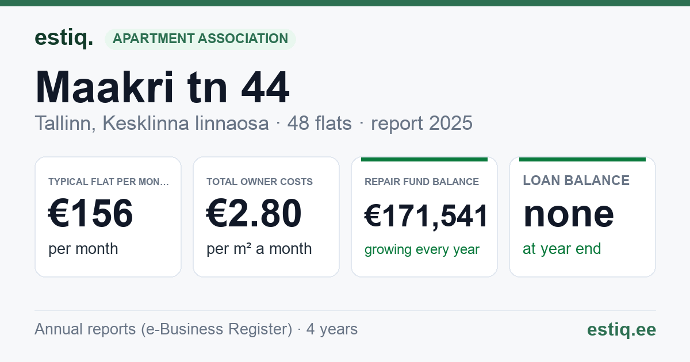The image size is (690, 362).
Task: Click the 'growing every year' text
Action: (x=422, y=250)
